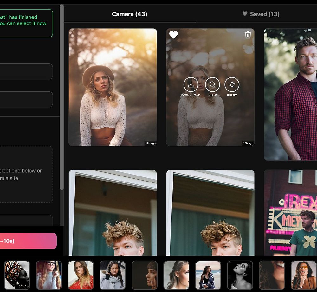This screenshot has height=292, width=317.
Task: Pick the woman in red sweater preset
Action: point(81,275)
